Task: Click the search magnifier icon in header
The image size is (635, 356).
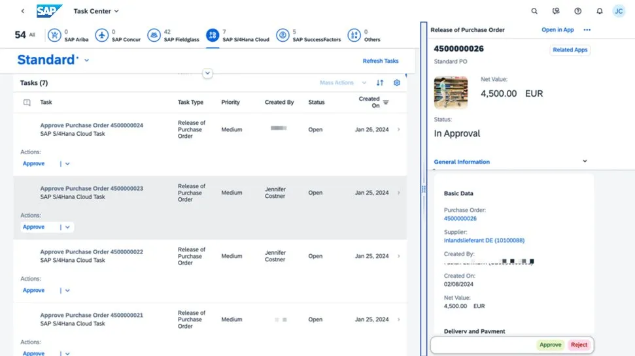Action: tap(534, 11)
